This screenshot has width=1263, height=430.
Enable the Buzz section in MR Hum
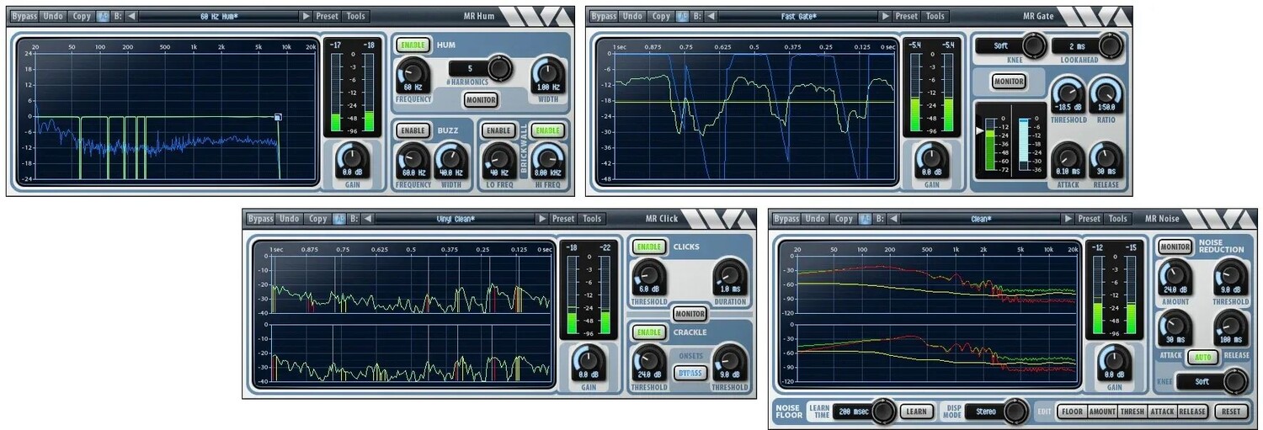click(x=413, y=130)
